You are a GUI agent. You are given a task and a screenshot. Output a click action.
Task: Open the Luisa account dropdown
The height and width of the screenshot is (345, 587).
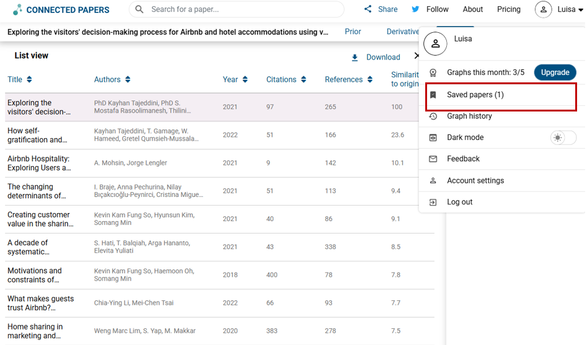point(560,9)
